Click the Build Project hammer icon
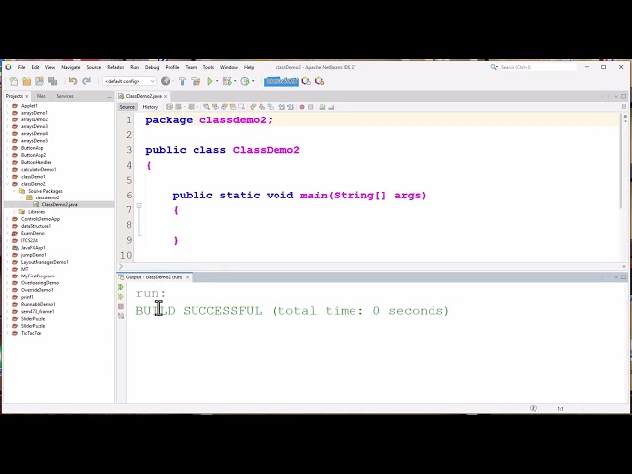Viewport: 632px width, 474px height. tap(182, 81)
